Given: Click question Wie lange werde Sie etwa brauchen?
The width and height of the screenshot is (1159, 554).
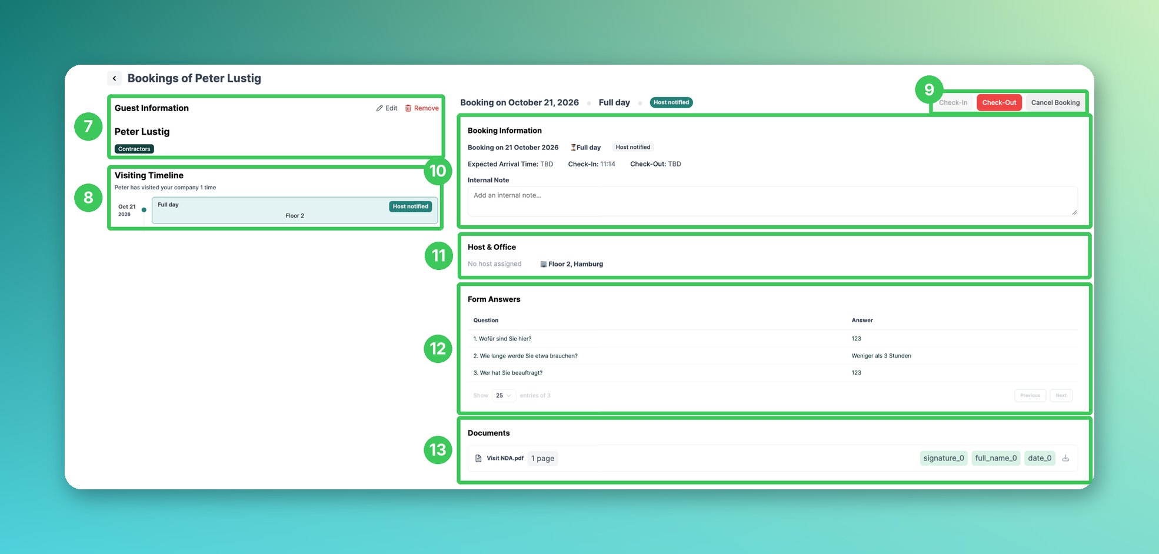Looking at the screenshot, I should pyautogui.click(x=525, y=356).
